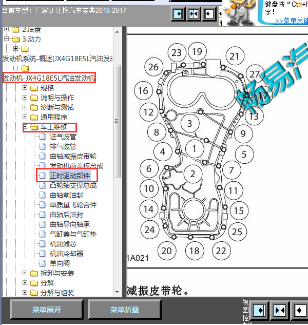Select the 说明与操作 folder label
This screenshot has height=325, width=308.
[57, 98]
